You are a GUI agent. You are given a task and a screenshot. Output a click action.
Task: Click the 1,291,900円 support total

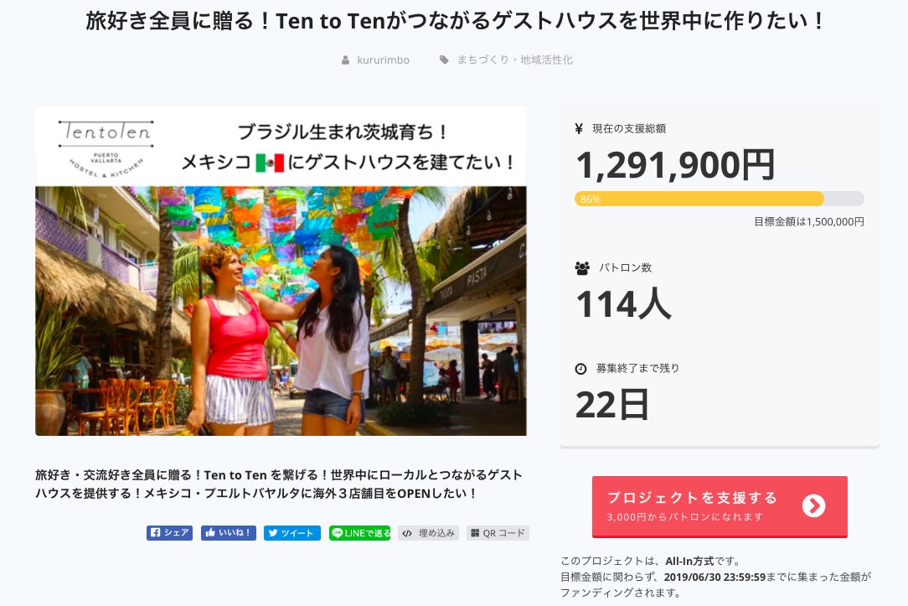pyautogui.click(x=675, y=165)
